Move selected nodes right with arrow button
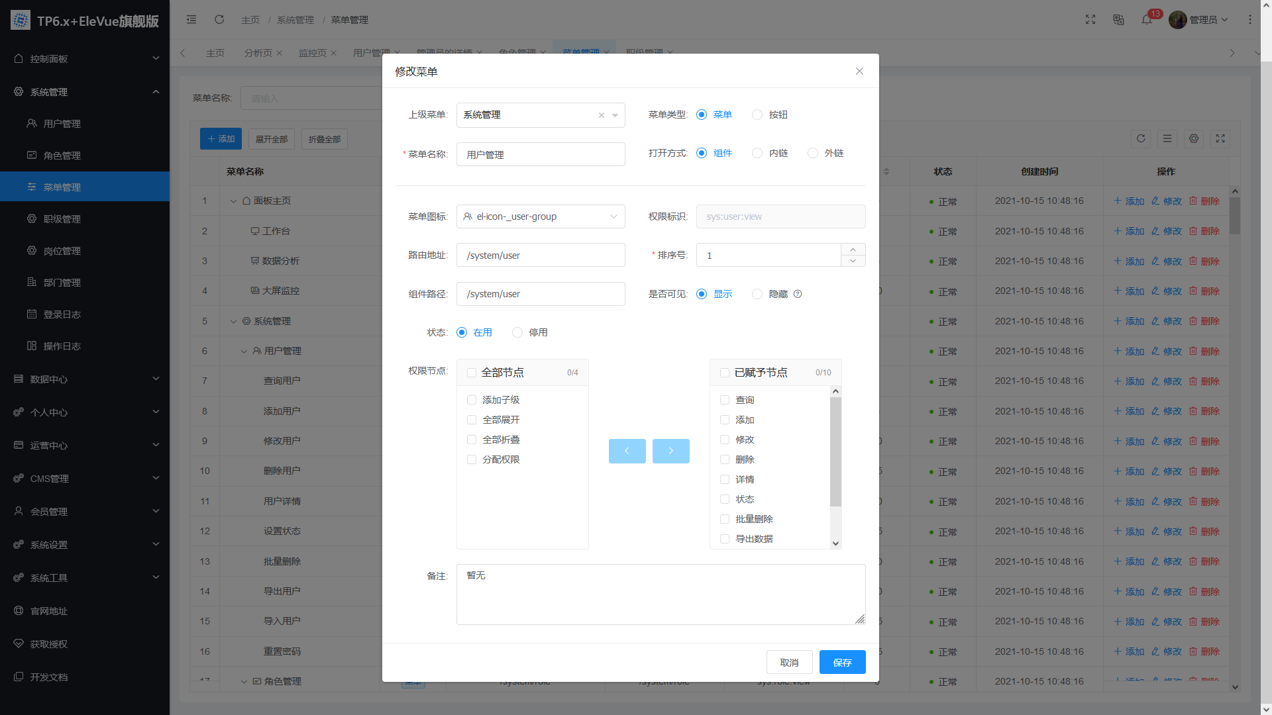The image size is (1272, 715). [x=671, y=451]
